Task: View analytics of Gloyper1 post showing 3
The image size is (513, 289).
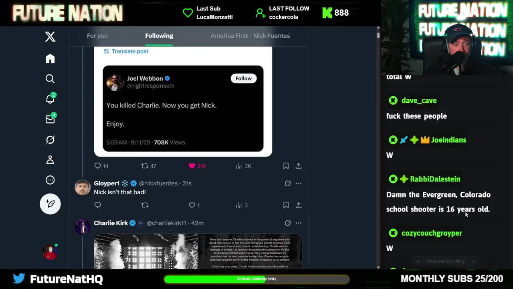Action: [x=242, y=205]
